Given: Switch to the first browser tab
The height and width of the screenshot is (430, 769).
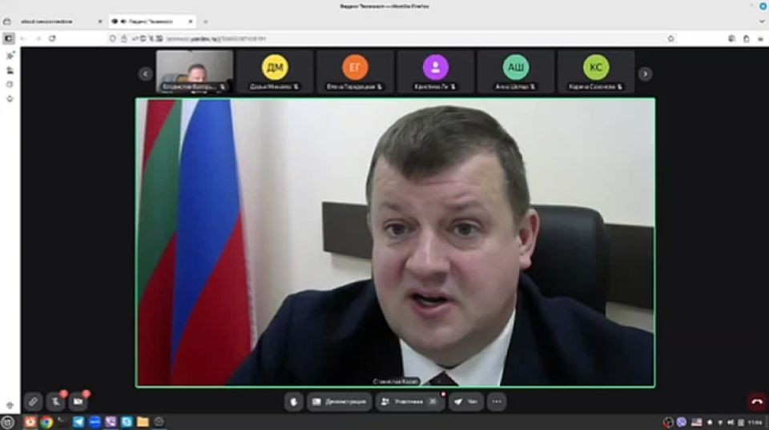Looking at the screenshot, I should tap(48, 21).
